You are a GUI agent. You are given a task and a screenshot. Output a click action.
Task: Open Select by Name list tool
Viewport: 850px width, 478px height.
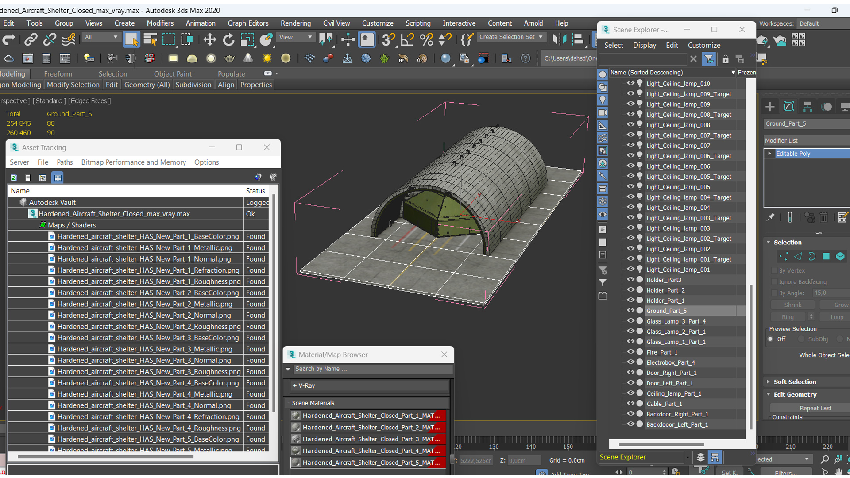pyautogui.click(x=151, y=40)
